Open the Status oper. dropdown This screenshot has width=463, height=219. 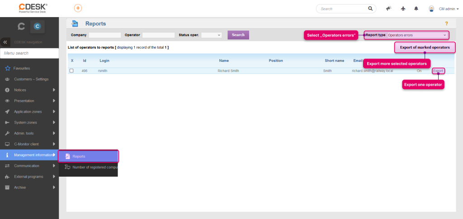[212, 35]
